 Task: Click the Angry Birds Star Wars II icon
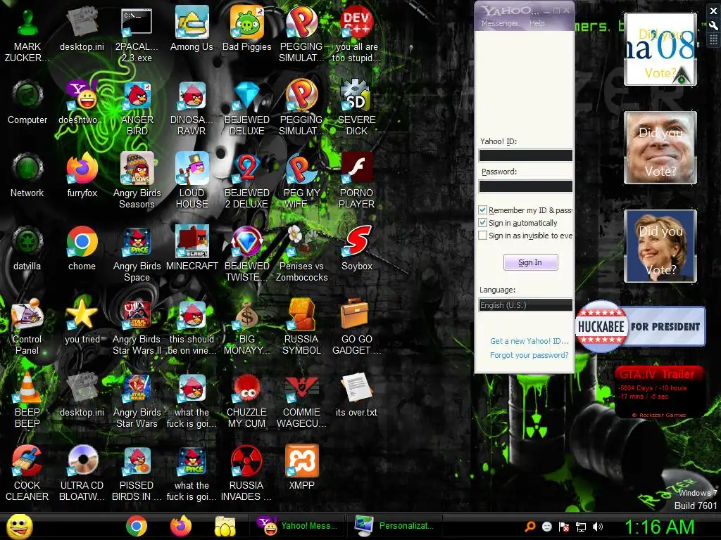[137, 327]
